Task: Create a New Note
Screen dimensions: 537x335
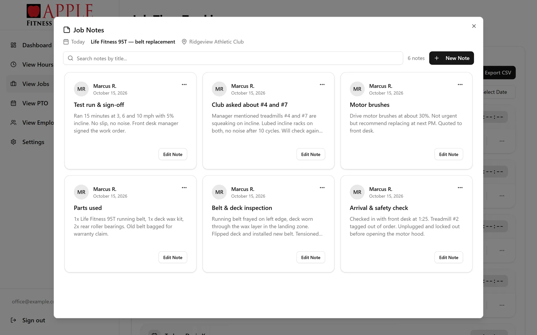Action: pyautogui.click(x=451, y=58)
